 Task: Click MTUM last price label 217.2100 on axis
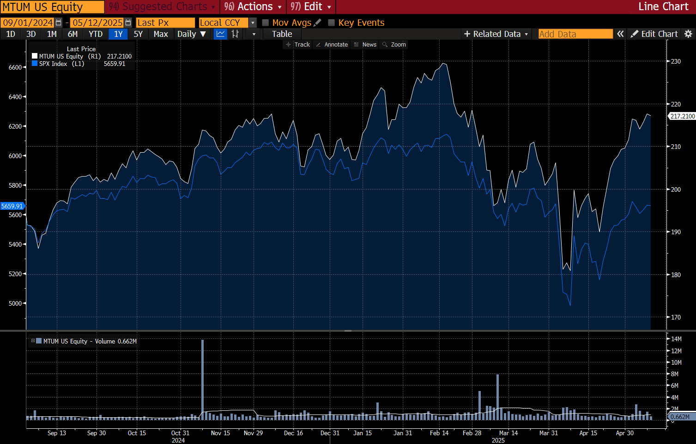(x=683, y=116)
